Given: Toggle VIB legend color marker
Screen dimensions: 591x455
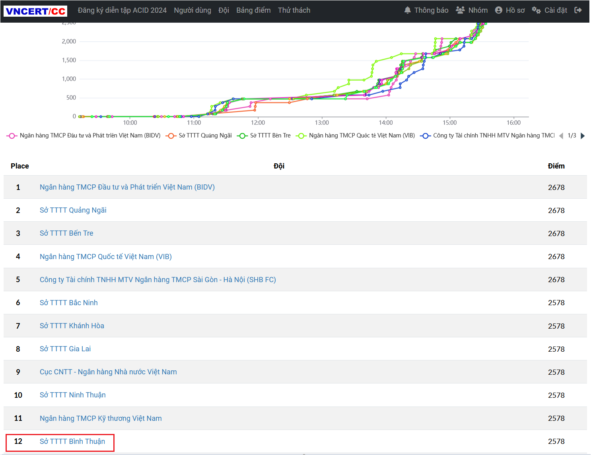Looking at the screenshot, I should 301,136.
